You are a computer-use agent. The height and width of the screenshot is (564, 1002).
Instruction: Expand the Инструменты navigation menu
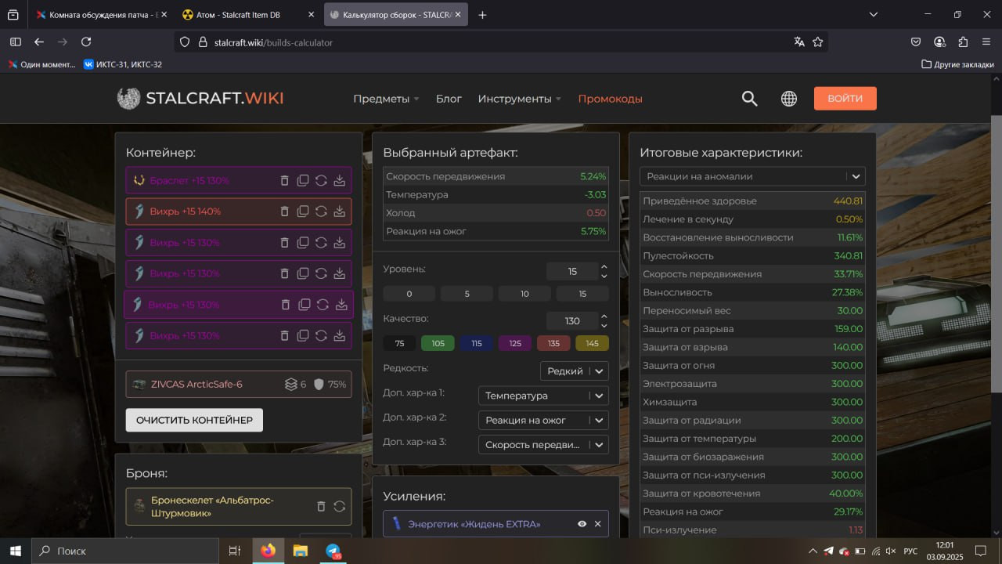click(520, 99)
